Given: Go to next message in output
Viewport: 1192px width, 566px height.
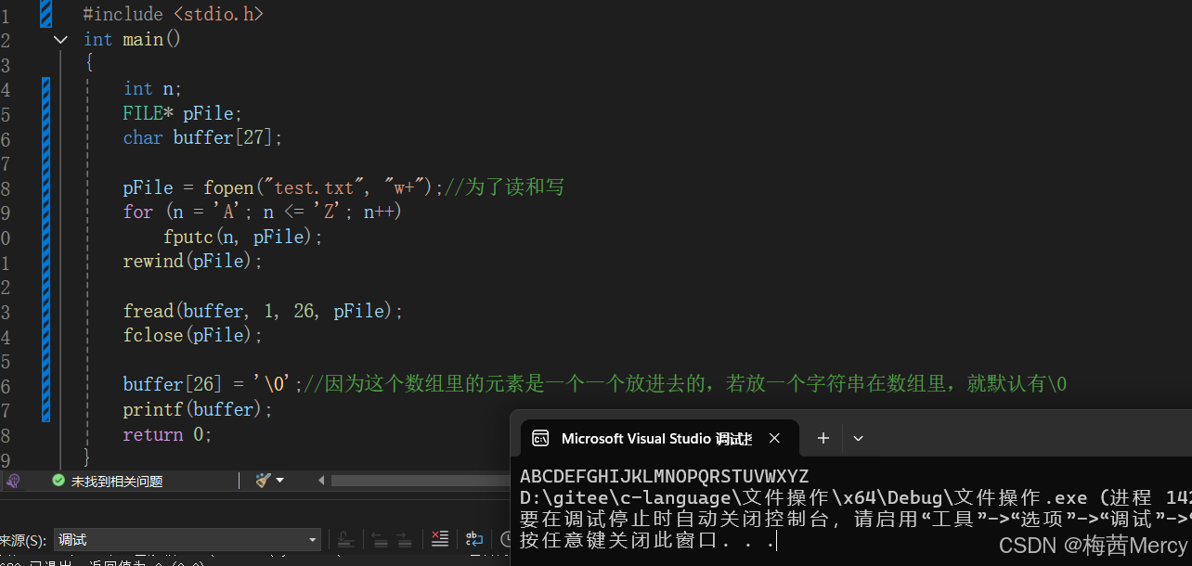Looking at the screenshot, I should click(x=404, y=539).
